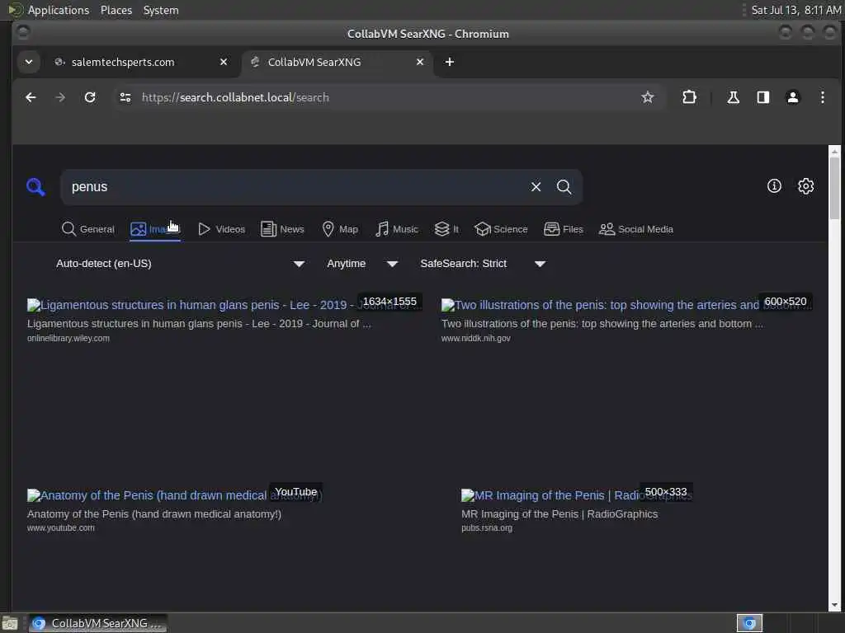
Task: Click the pubs.rsna.org source text
Action: pyautogui.click(x=487, y=528)
